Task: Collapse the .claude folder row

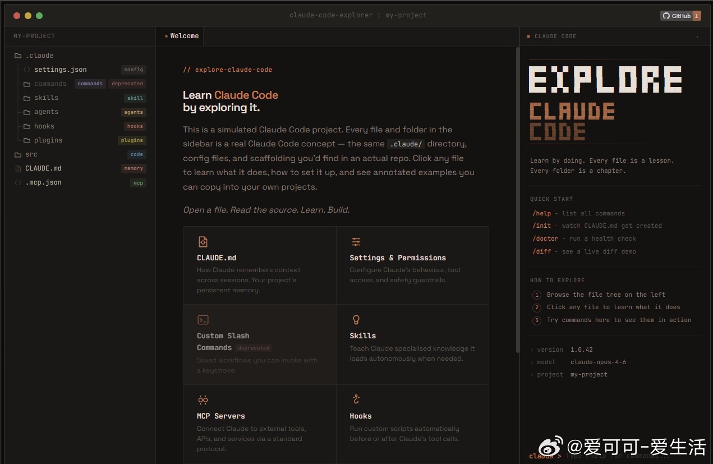Action: click(x=80, y=56)
